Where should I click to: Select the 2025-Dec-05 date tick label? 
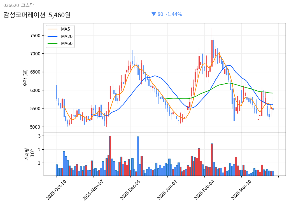tap(130, 190)
